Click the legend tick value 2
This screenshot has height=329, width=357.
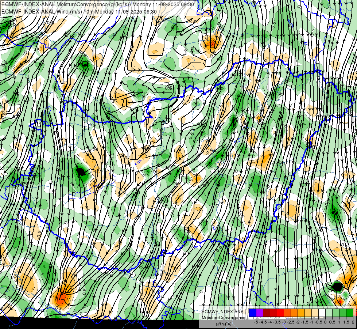coord(353,322)
